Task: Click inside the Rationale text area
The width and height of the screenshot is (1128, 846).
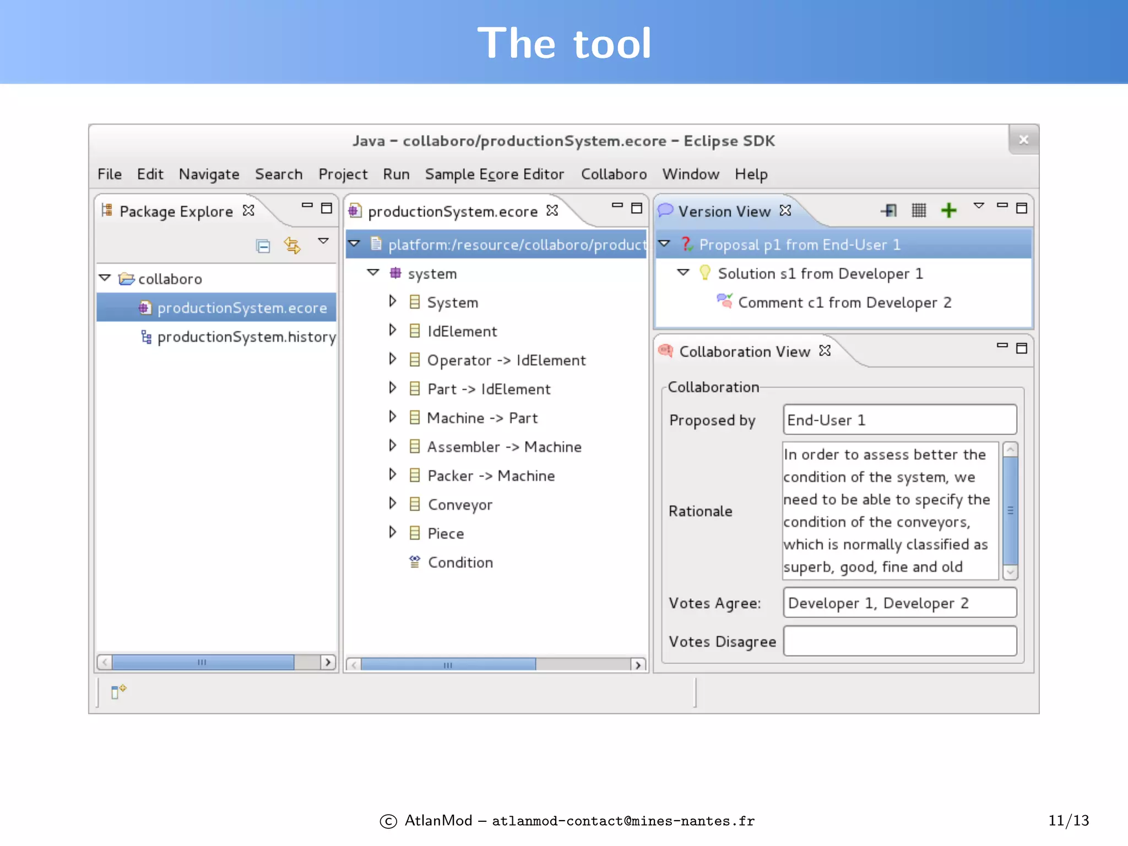Action: (x=891, y=511)
